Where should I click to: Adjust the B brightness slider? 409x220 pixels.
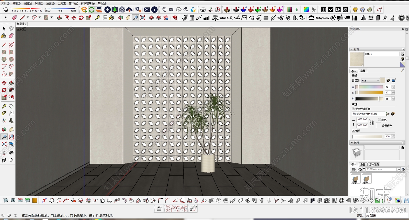(x=369, y=99)
